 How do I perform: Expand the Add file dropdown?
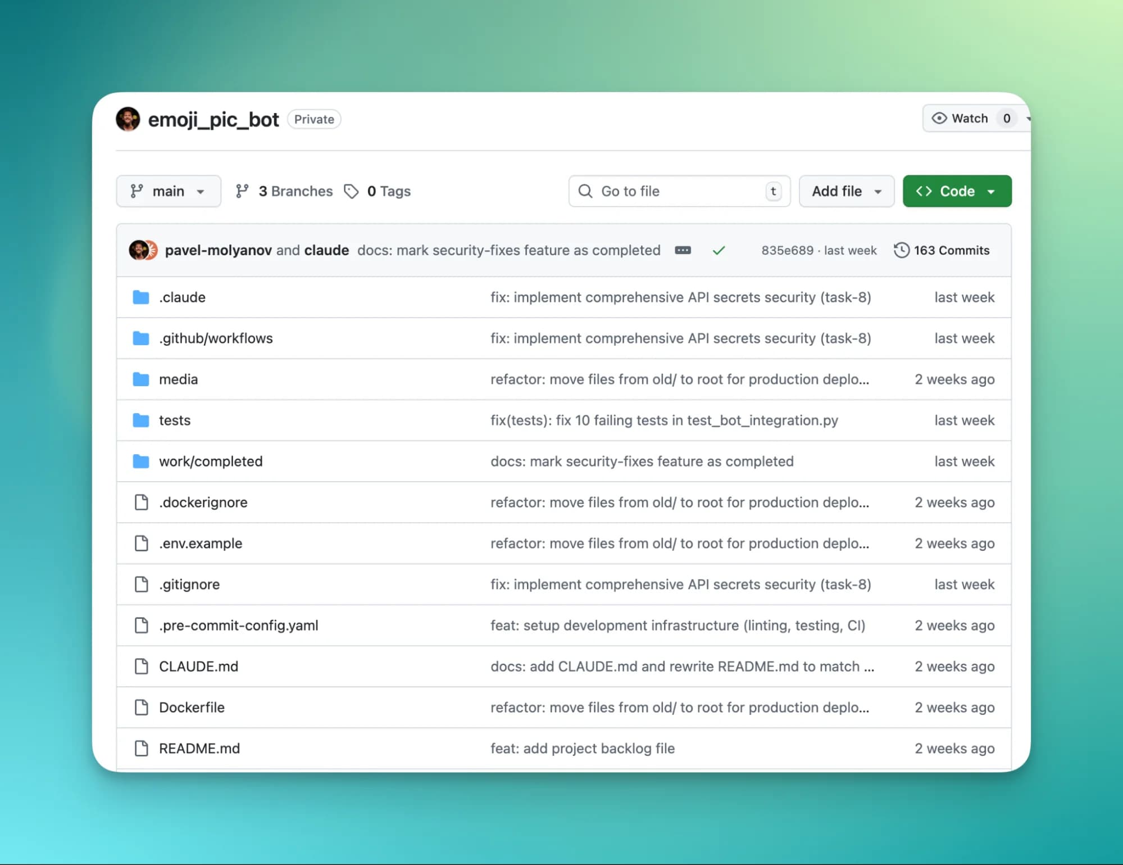pyautogui.click(x=846, y=192)
